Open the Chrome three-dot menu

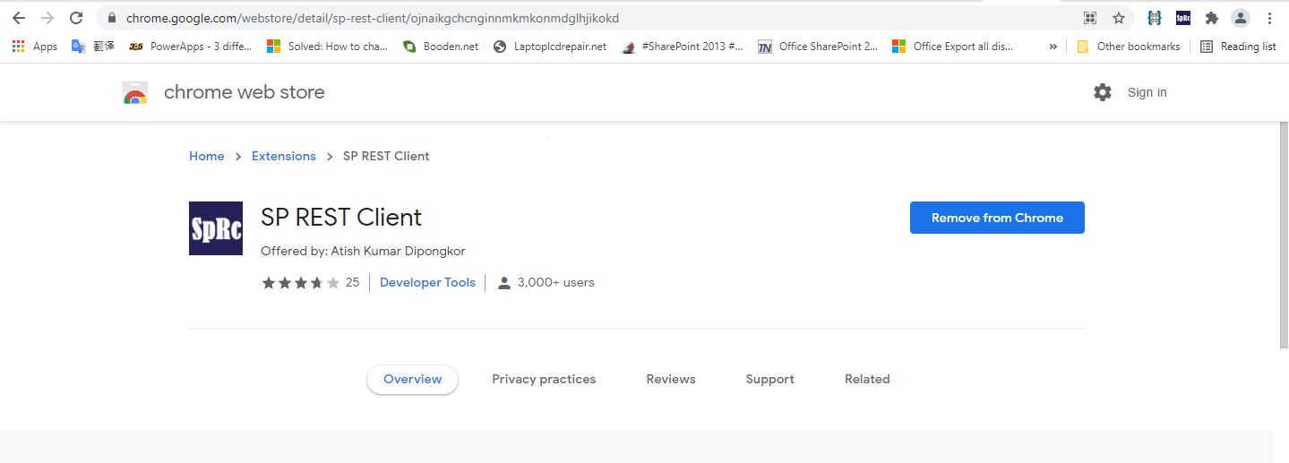1269,18
